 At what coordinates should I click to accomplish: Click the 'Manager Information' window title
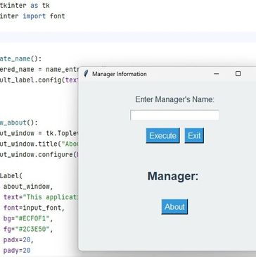click(120, 74)
